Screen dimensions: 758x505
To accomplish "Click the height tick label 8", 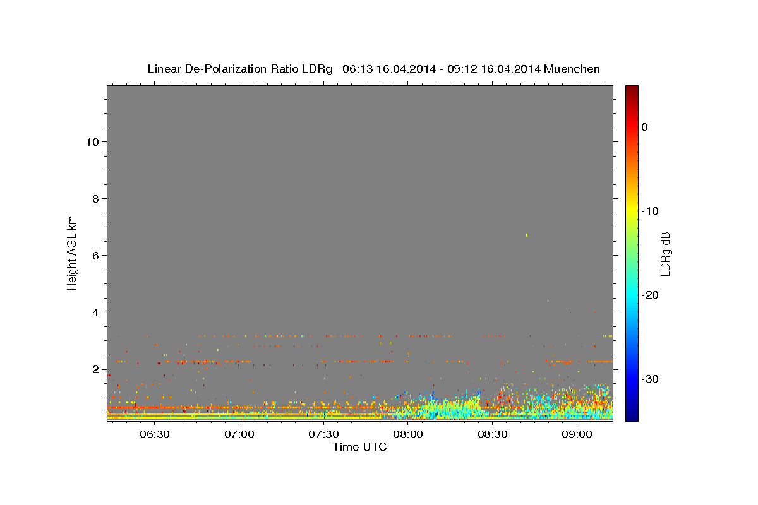I will [95, 198].
